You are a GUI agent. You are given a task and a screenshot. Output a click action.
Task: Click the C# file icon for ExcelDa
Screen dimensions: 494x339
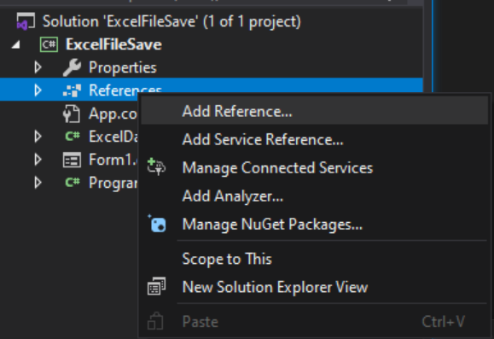73,137
